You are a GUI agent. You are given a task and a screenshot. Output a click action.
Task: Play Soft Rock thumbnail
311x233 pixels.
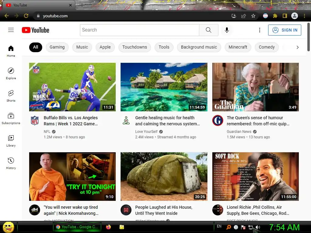255,177
